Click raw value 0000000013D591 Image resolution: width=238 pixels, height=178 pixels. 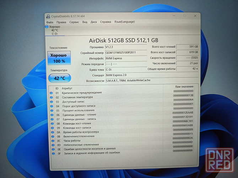tap(183, 117)
